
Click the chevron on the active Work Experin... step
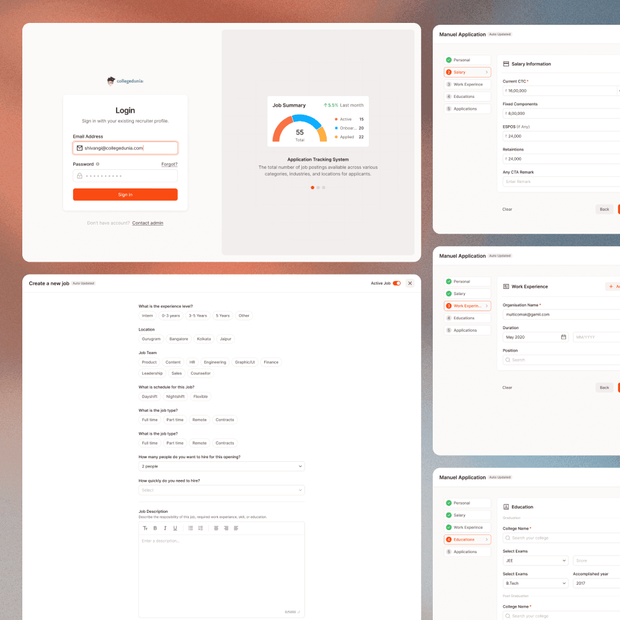point(486,306)
